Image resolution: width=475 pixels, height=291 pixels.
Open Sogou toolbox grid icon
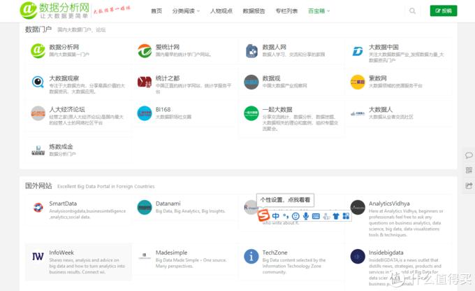coord(344,216)
